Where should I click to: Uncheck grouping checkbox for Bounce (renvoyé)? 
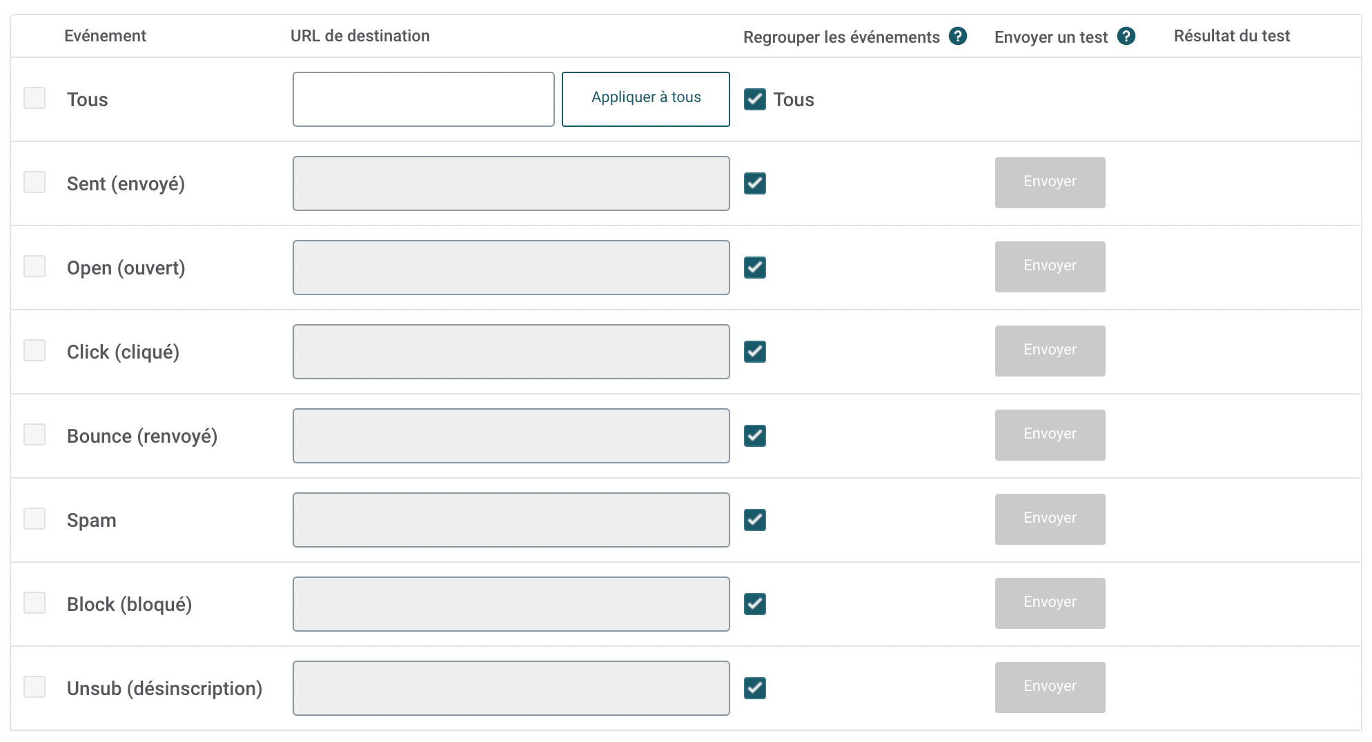[x=755, y=436]
